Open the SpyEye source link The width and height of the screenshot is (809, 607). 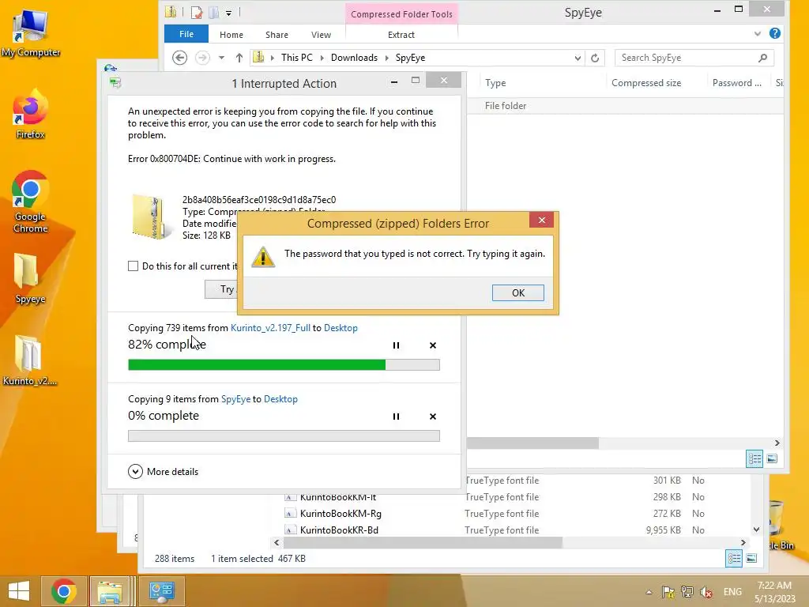(x=235, y=399)
